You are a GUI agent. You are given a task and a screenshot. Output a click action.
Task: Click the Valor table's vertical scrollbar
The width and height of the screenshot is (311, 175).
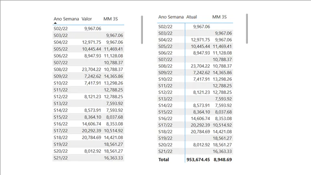(x=142, y=30)
